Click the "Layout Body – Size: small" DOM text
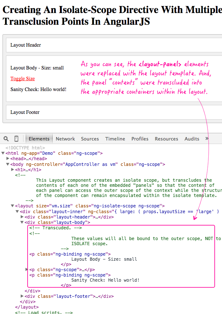This screenshot has width=222, height=314. tap(104, 259)
